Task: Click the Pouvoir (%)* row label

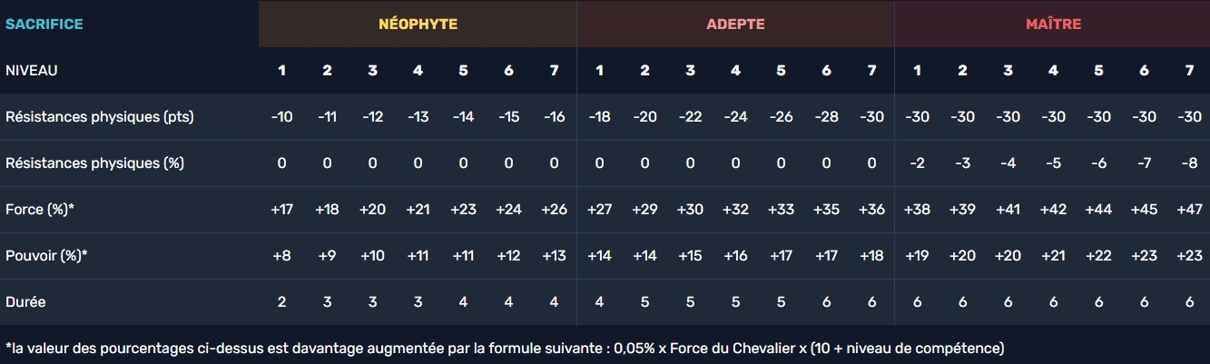Action: point(46,256)
